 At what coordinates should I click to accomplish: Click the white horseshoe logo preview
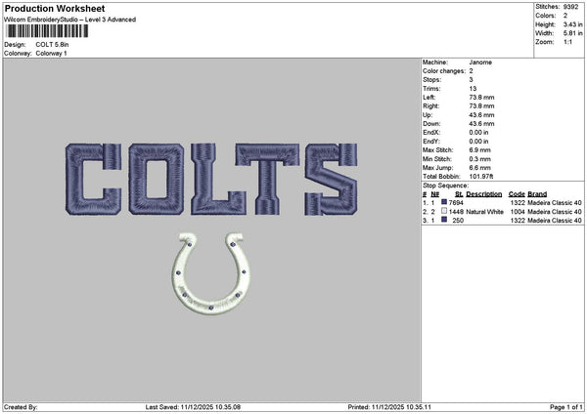tap(210, 273)
